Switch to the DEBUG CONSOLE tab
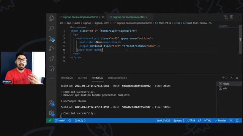The image size is (243, 136). (x=117, y=78)
